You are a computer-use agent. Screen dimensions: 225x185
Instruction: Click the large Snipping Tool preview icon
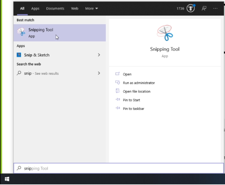[x=165, y=33]
